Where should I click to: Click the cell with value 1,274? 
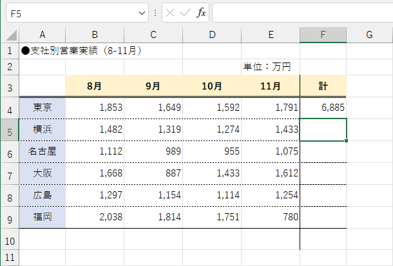tap(212, 129)
